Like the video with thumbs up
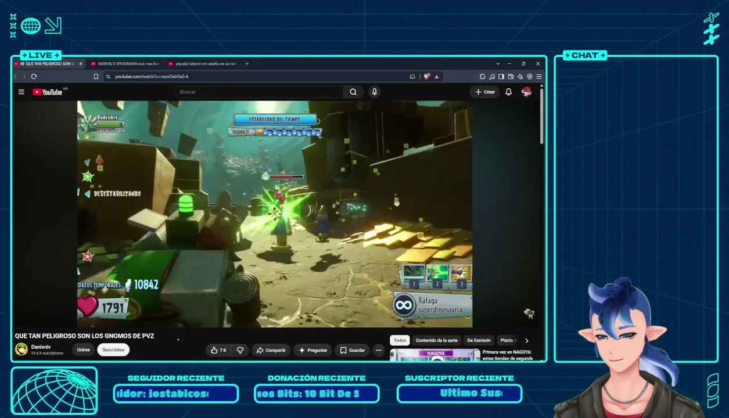This screenshot has height=418, width=729. click(x=218, y=350)
